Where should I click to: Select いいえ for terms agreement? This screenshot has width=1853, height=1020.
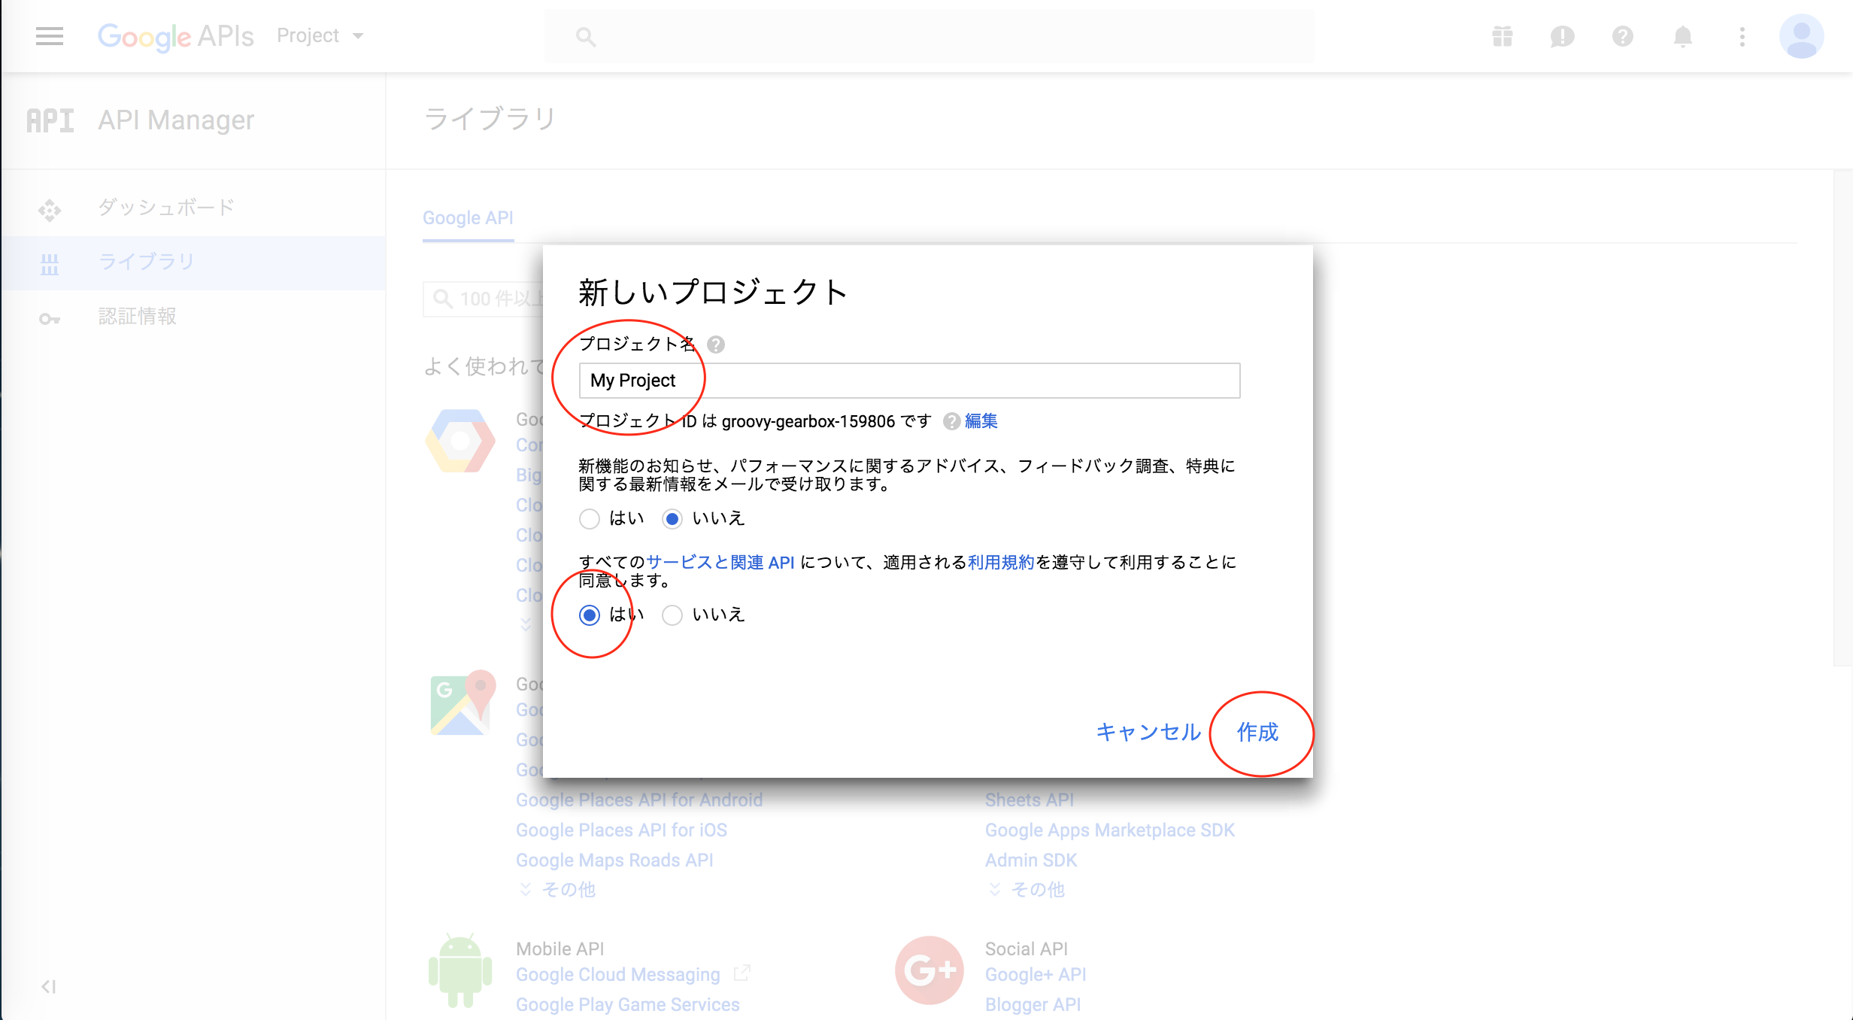coord(672,615)
